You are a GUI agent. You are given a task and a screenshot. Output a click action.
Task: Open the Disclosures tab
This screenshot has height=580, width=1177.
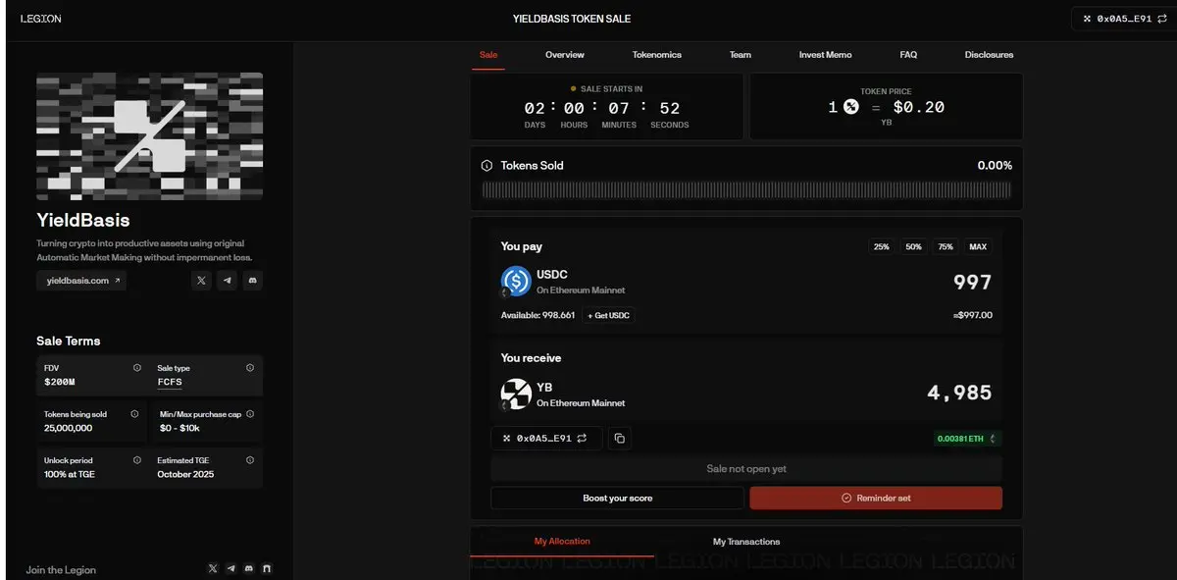(x=989, y=55)
